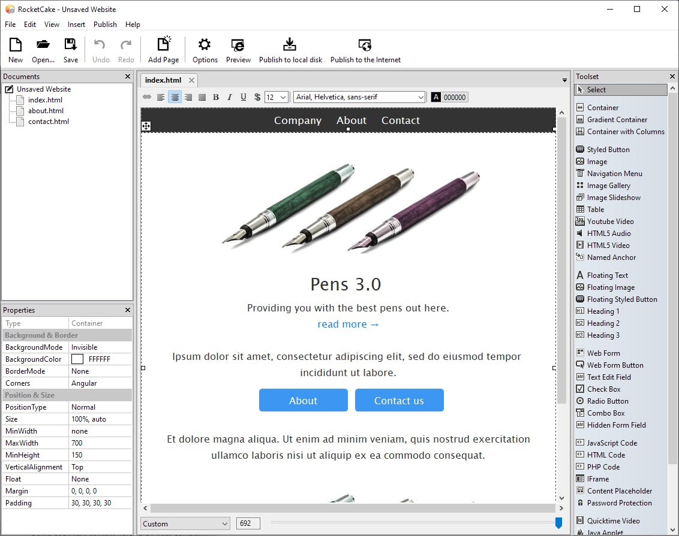Select the Container with Columns tool
This screenshot has width=679, height=536.
pyautogui.click(x=625, y=132)
